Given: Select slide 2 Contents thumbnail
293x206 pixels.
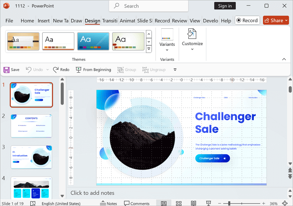Looking at the screenshot, I should pos(31,126).
